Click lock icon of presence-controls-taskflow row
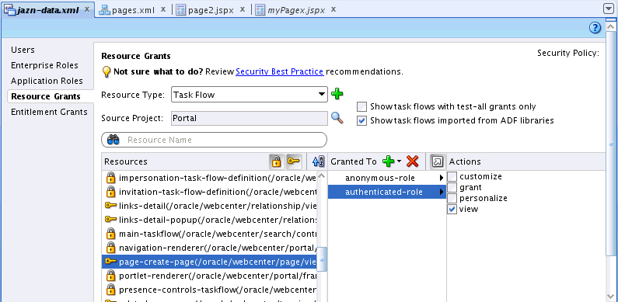The image size is (618, 302). (110, 290)
